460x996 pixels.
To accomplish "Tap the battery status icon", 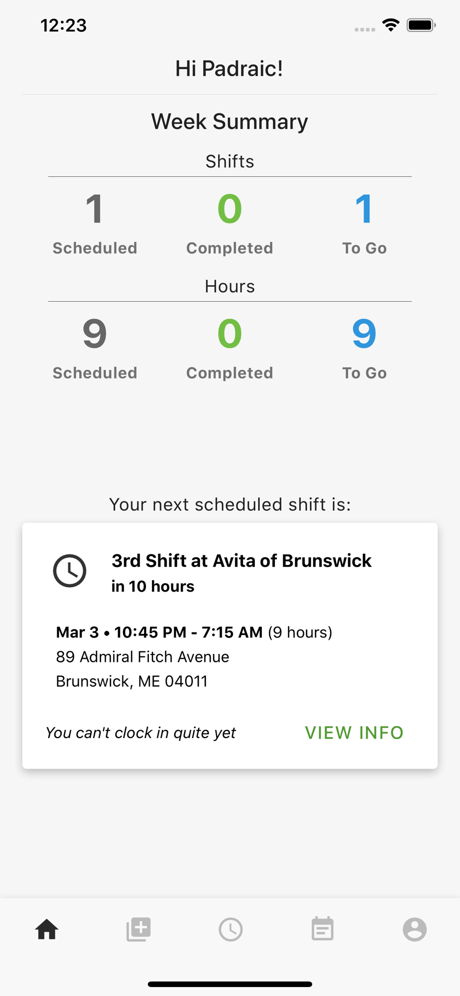I will click(x=421, y=25).
